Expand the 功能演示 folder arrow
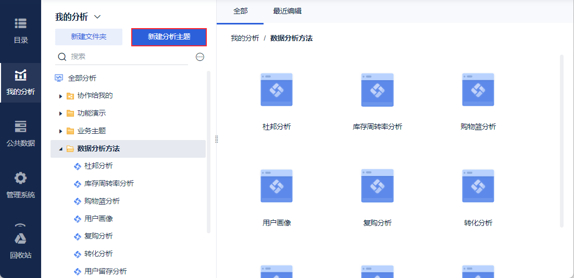The image size is (574, 278). click(x=61, y=114)
